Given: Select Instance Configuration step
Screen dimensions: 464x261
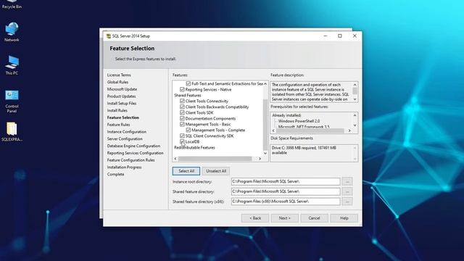Looking at the screenshot, I should click(x=127, y=132).
